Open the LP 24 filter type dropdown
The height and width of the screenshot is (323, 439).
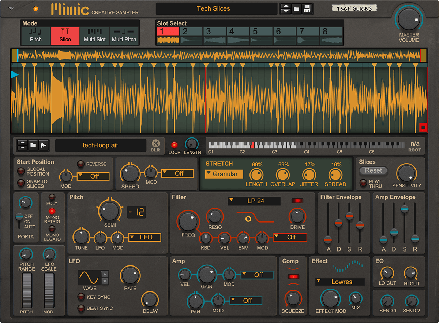[254, 201]
